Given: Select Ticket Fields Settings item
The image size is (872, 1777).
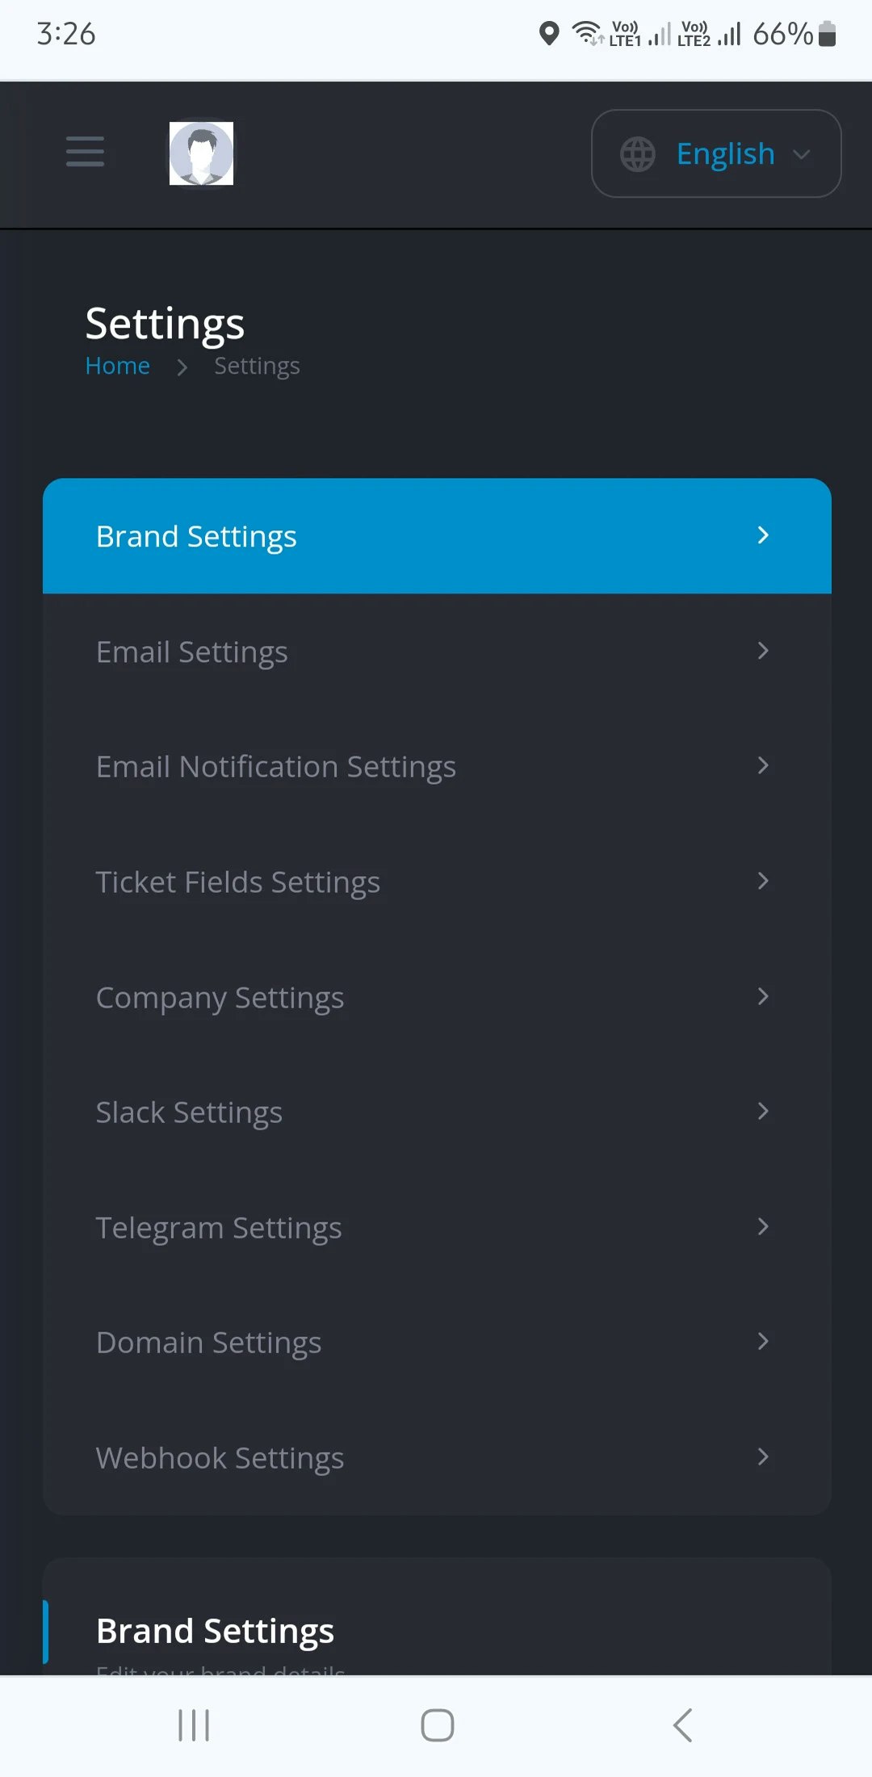Looking at the screenshot, I should click(437, 882).
